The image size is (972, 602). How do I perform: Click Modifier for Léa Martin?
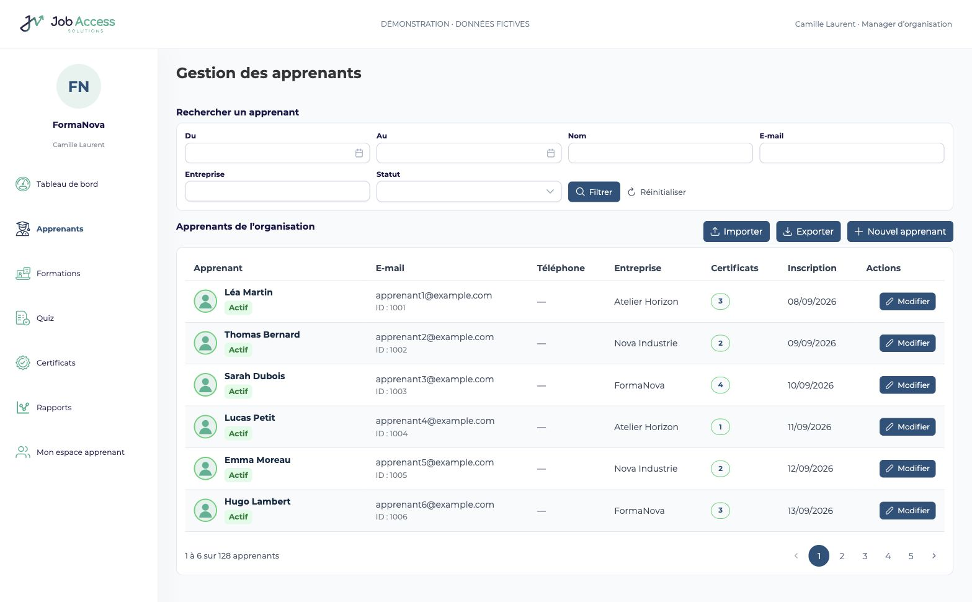click(x=907, y=301)
